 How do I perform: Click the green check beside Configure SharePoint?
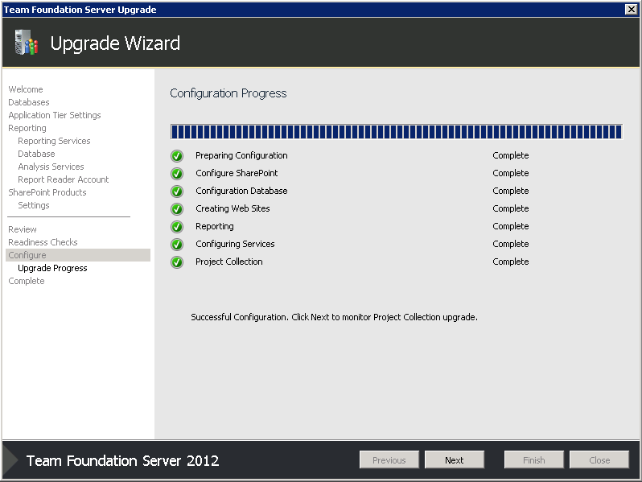coord(177,174)
